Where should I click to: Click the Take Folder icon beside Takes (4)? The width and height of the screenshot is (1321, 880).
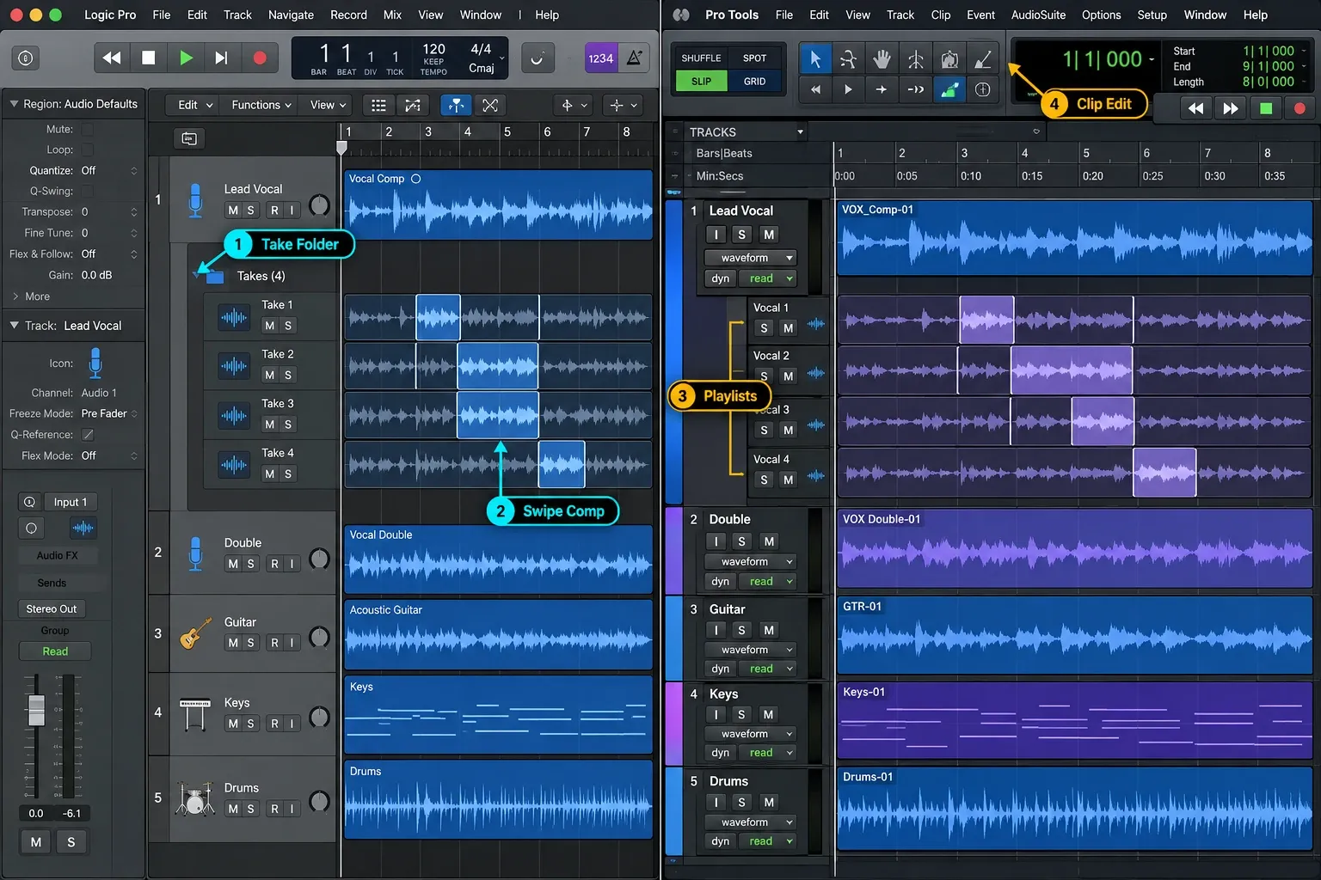click(214, 276)
